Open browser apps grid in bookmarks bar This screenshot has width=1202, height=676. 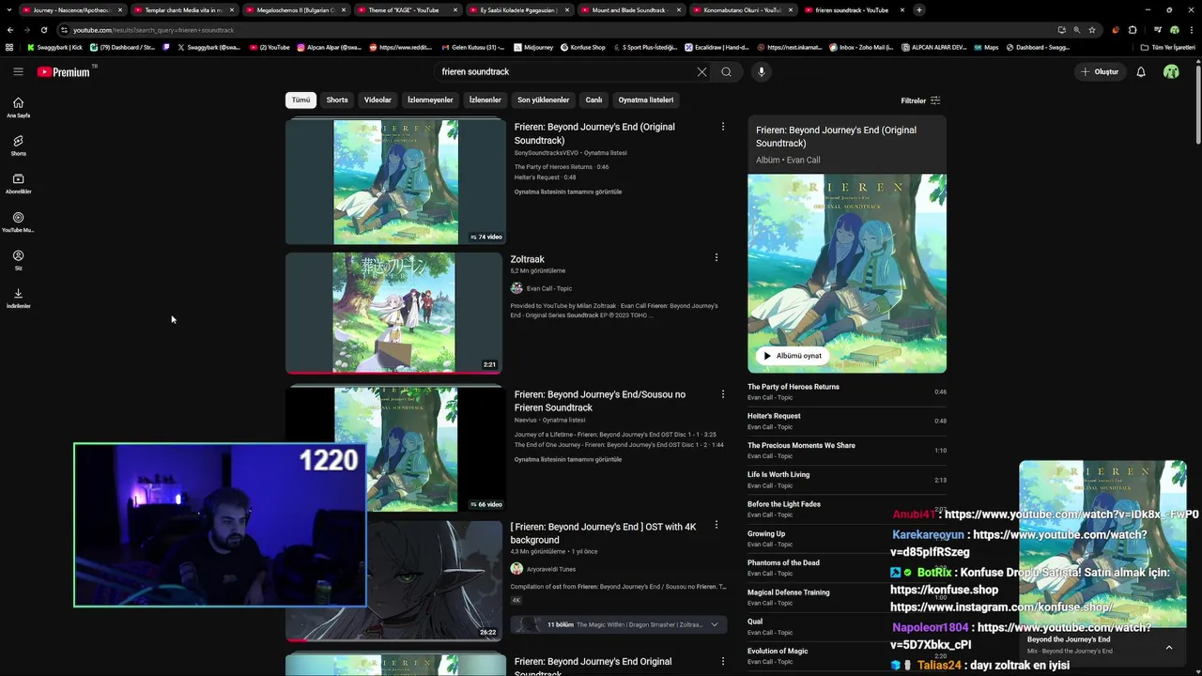tap(9, 47)
